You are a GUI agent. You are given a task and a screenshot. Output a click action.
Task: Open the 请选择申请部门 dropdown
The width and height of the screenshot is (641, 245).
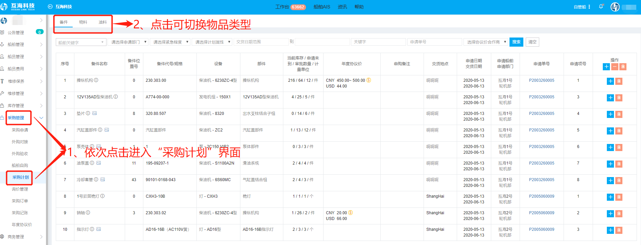(128, 42)
